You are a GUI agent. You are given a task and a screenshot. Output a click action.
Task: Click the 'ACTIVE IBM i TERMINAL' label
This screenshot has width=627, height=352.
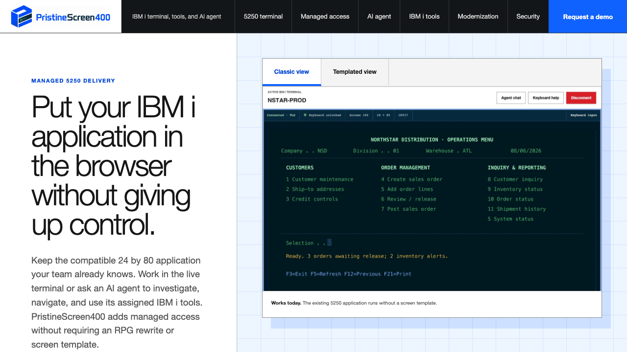coord(285,92)
